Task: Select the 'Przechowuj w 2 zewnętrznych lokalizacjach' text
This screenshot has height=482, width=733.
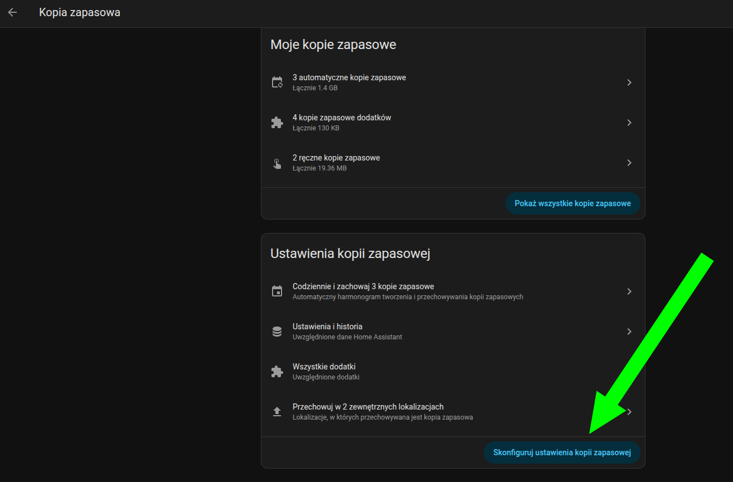Action: pyautogui.click(x=368, y=407)
